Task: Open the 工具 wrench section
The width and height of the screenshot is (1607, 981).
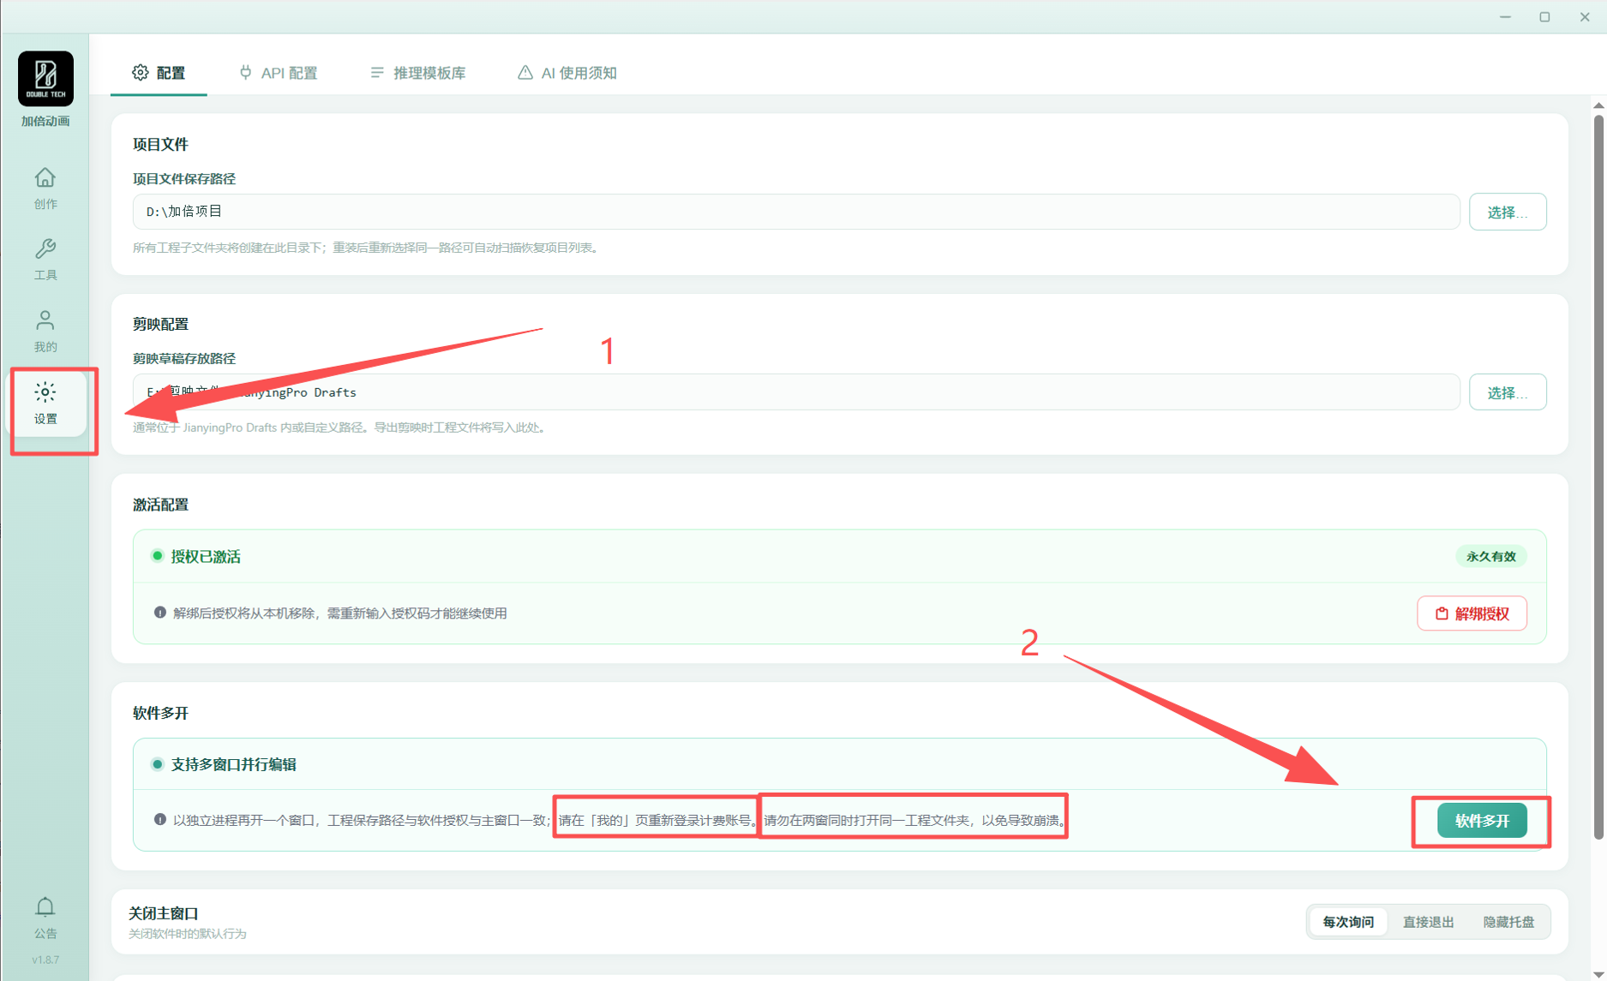Action: (45, 260)
